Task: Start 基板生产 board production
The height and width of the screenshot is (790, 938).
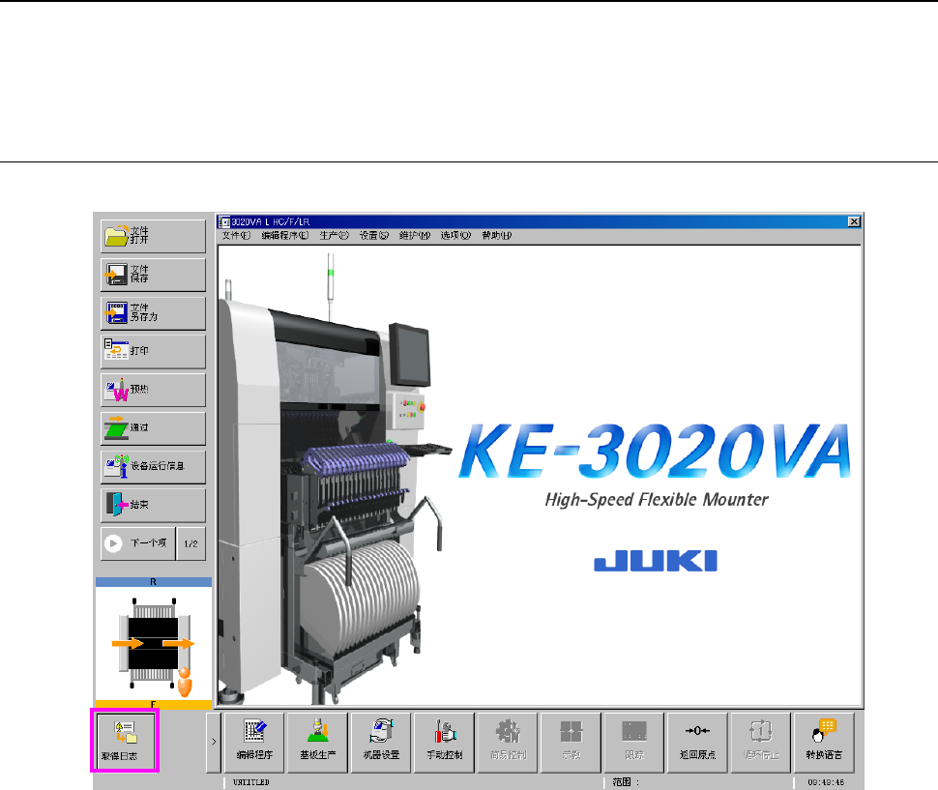Action: tap(317, 743)
